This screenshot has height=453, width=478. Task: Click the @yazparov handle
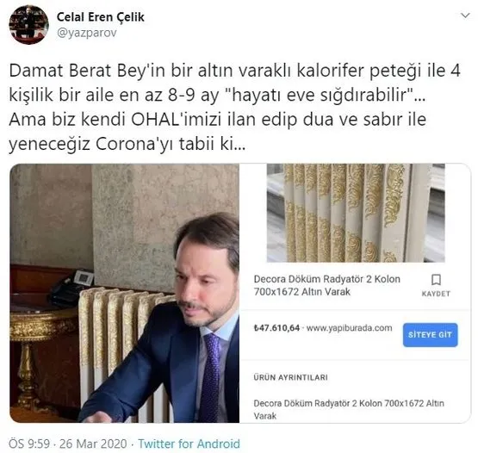click(87, 33)
